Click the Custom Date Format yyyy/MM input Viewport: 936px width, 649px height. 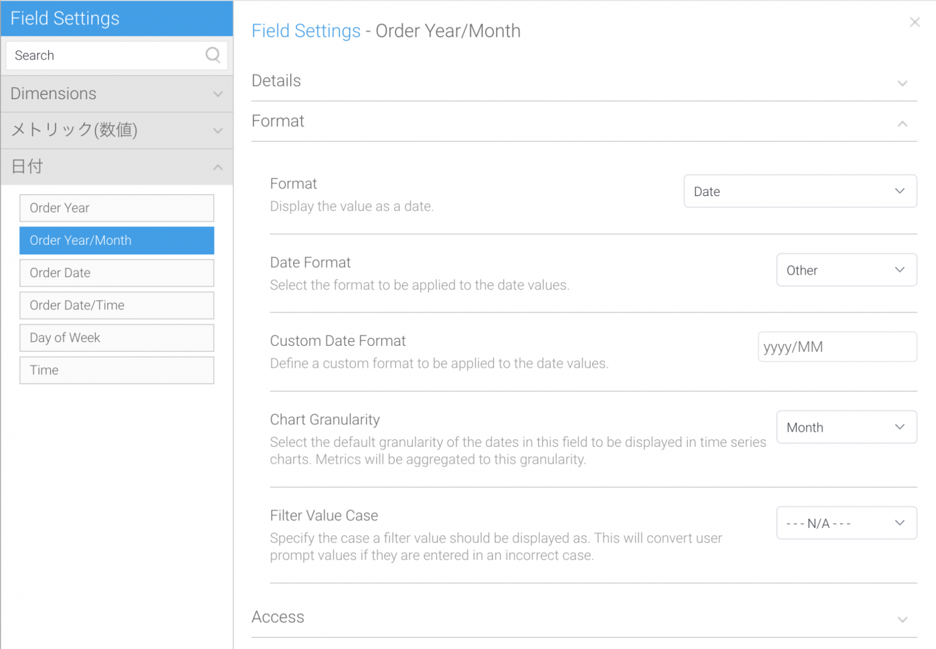[837, 346]
